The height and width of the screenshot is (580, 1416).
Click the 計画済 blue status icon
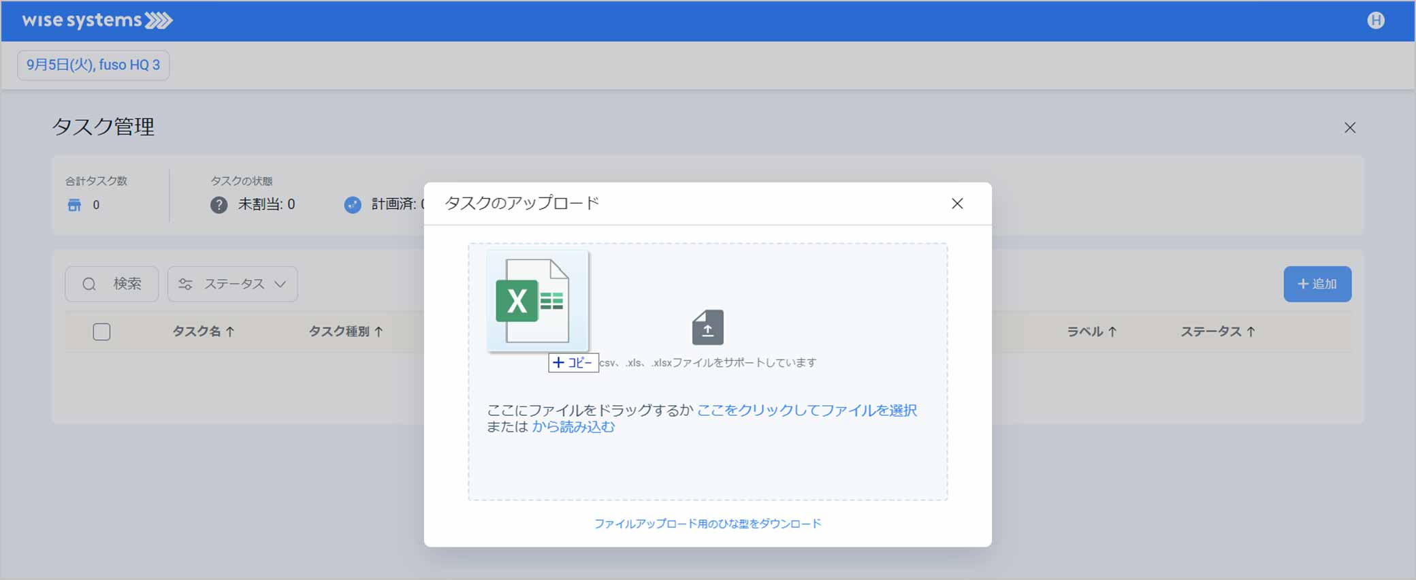pos(353,205)
